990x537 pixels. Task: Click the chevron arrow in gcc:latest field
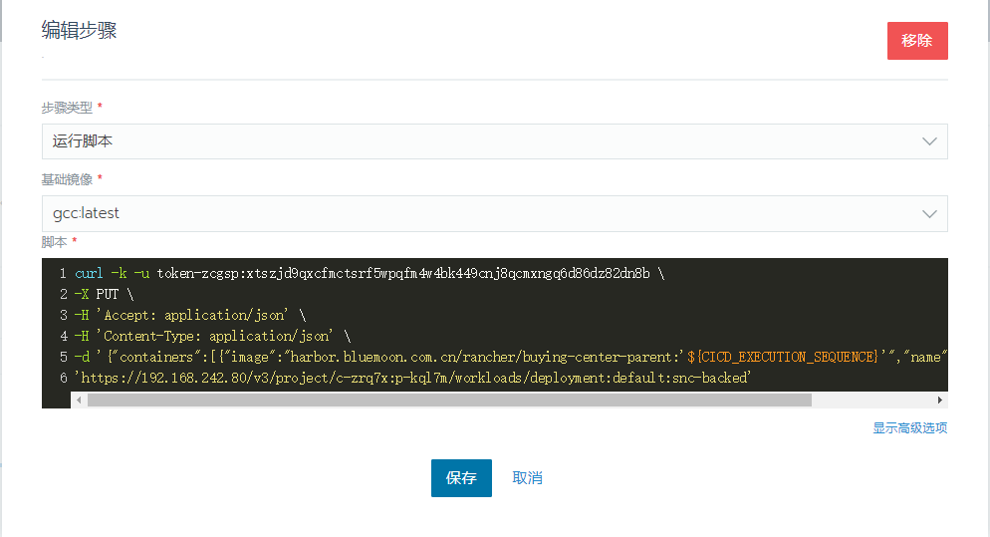(929, 213)
